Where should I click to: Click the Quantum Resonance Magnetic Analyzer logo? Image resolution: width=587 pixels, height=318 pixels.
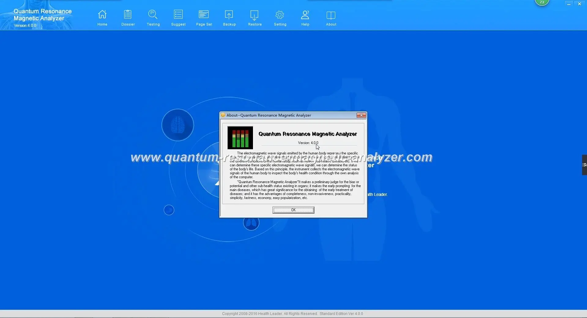42,15
